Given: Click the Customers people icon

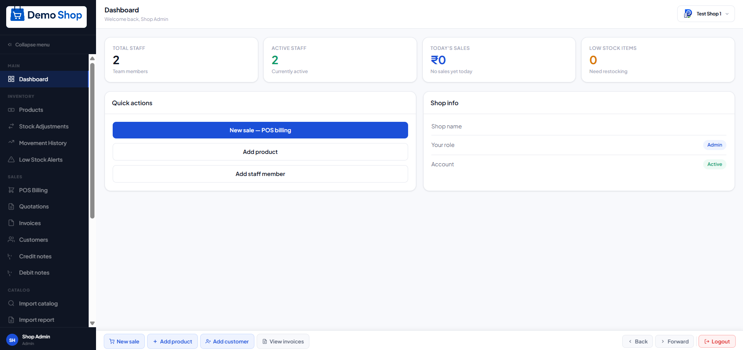Looking at the screenshot, I should (11, 239).
